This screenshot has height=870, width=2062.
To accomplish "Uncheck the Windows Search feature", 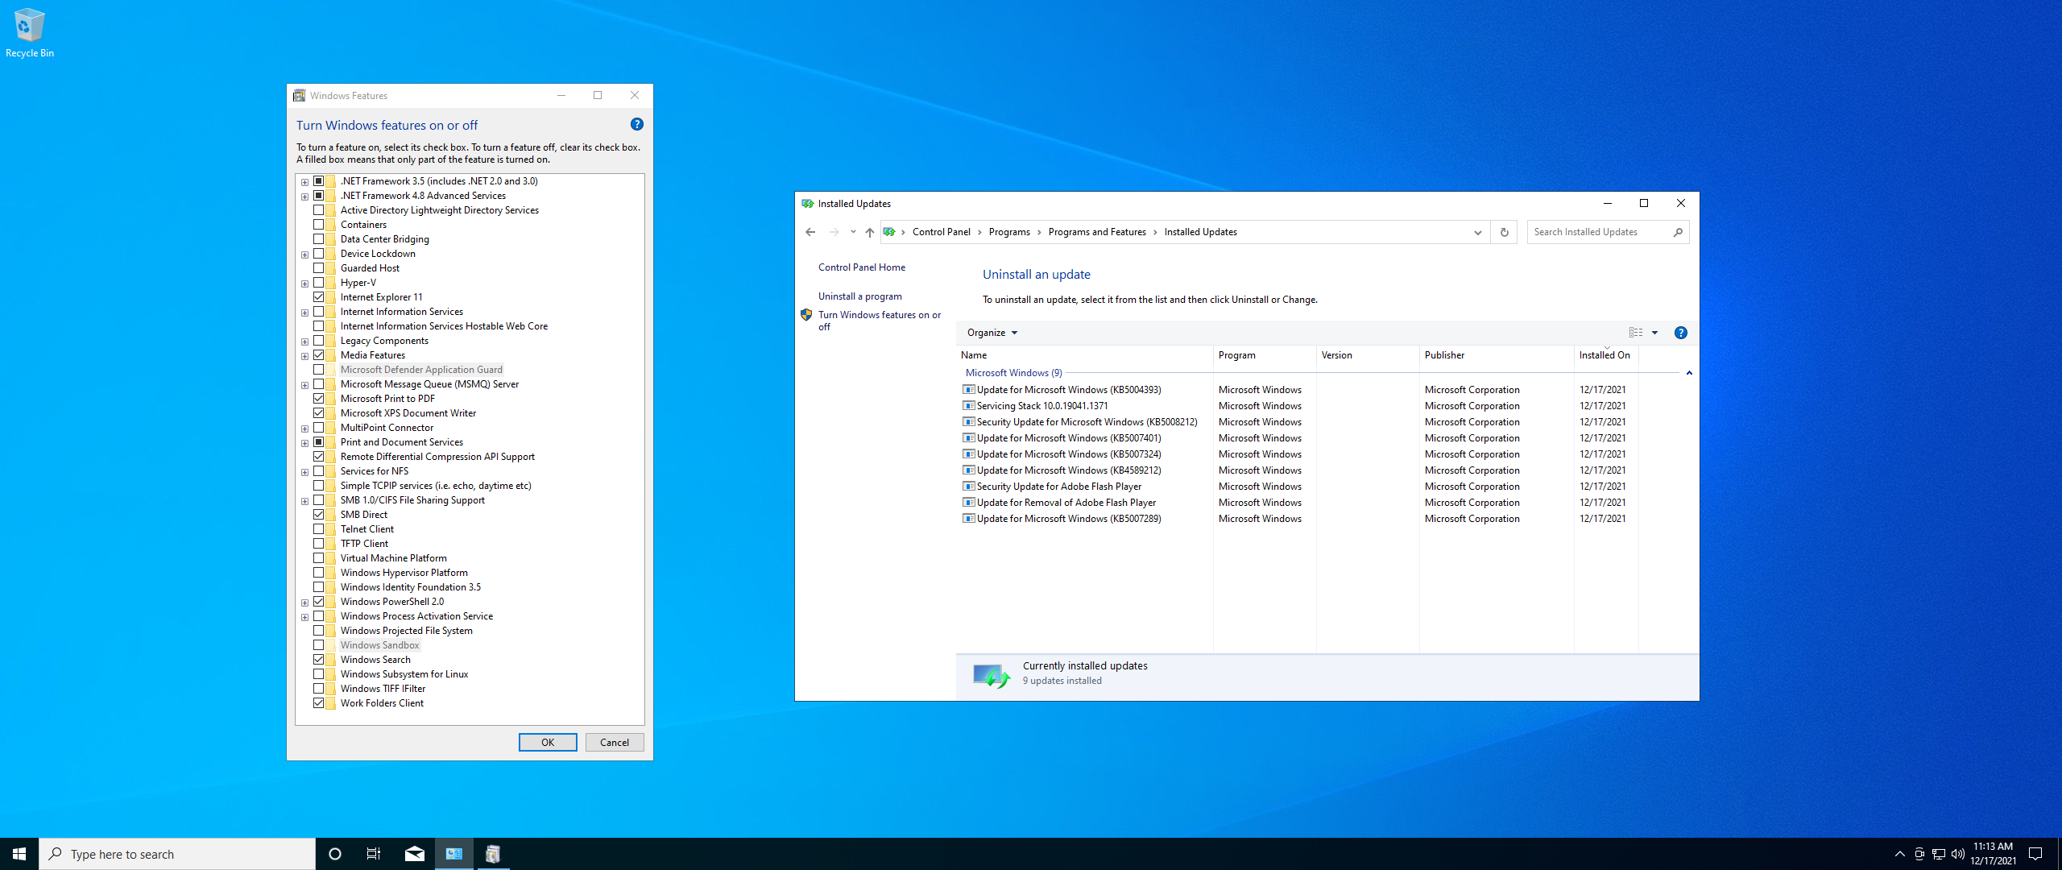I will (319, 660).
